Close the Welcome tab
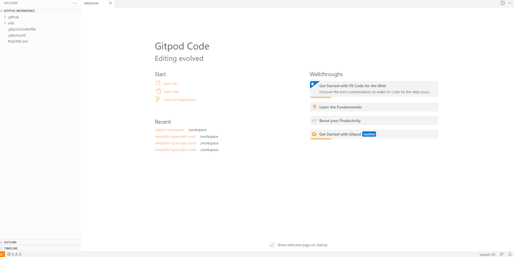The width and height of the screenshot is (514, 257). click(110, 3)
